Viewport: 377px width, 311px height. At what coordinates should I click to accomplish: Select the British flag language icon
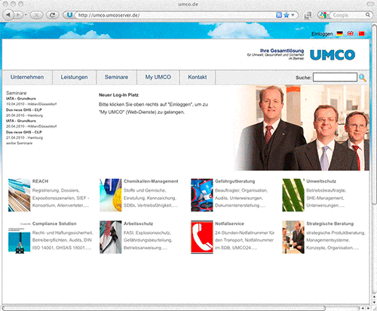(351, 34)
